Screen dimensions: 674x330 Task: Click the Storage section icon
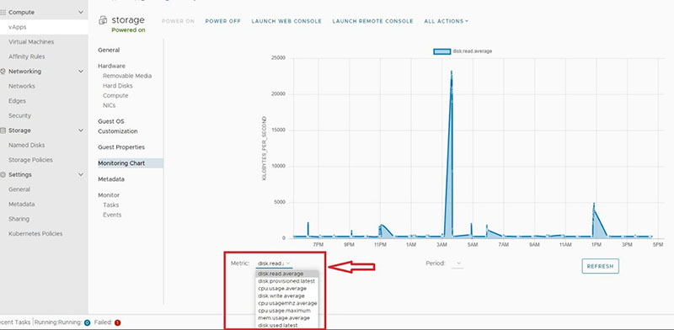coord(3,130)
